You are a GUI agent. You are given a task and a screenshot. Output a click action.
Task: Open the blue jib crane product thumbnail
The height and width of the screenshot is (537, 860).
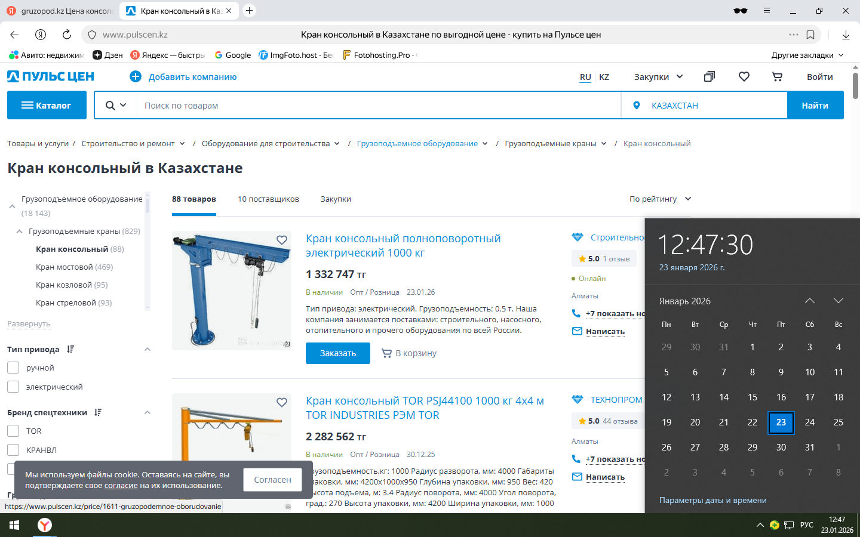[232, 290]
